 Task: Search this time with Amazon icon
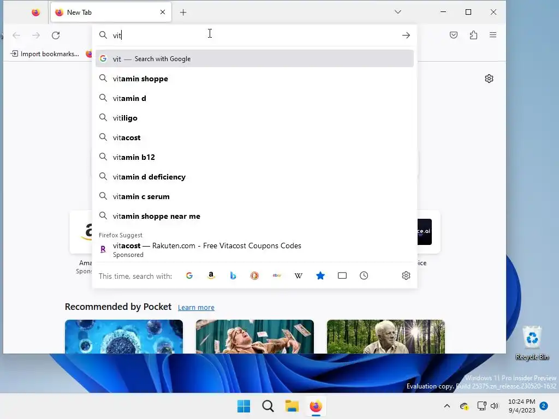coord(211,276)
